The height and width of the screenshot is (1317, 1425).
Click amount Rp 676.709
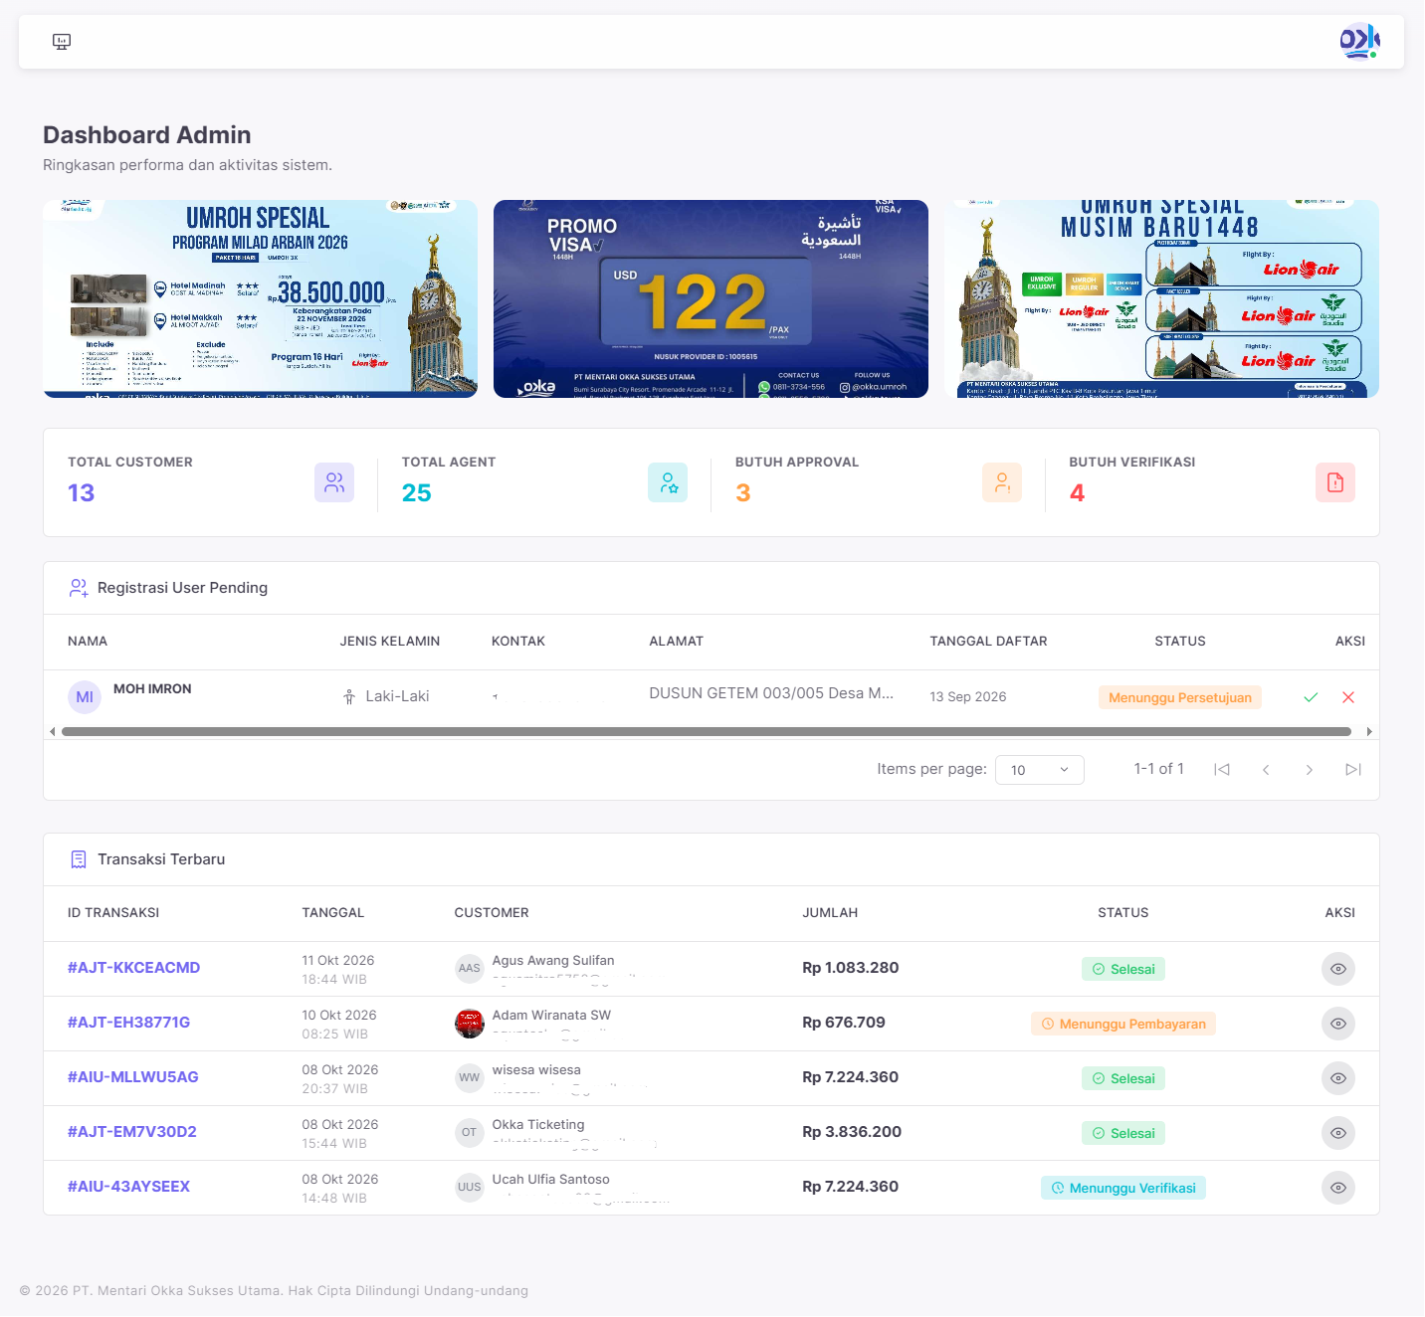(x=844, y=1023)
